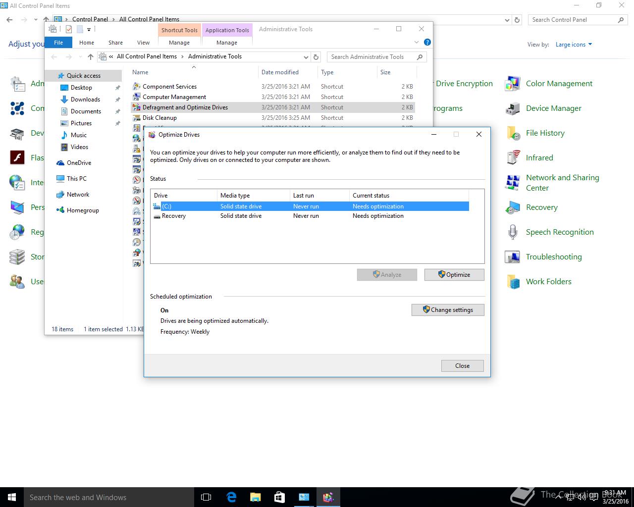The image size is (634, 507).
Task: Open Network and Sharing Center icon
Action: coord(513,183)
